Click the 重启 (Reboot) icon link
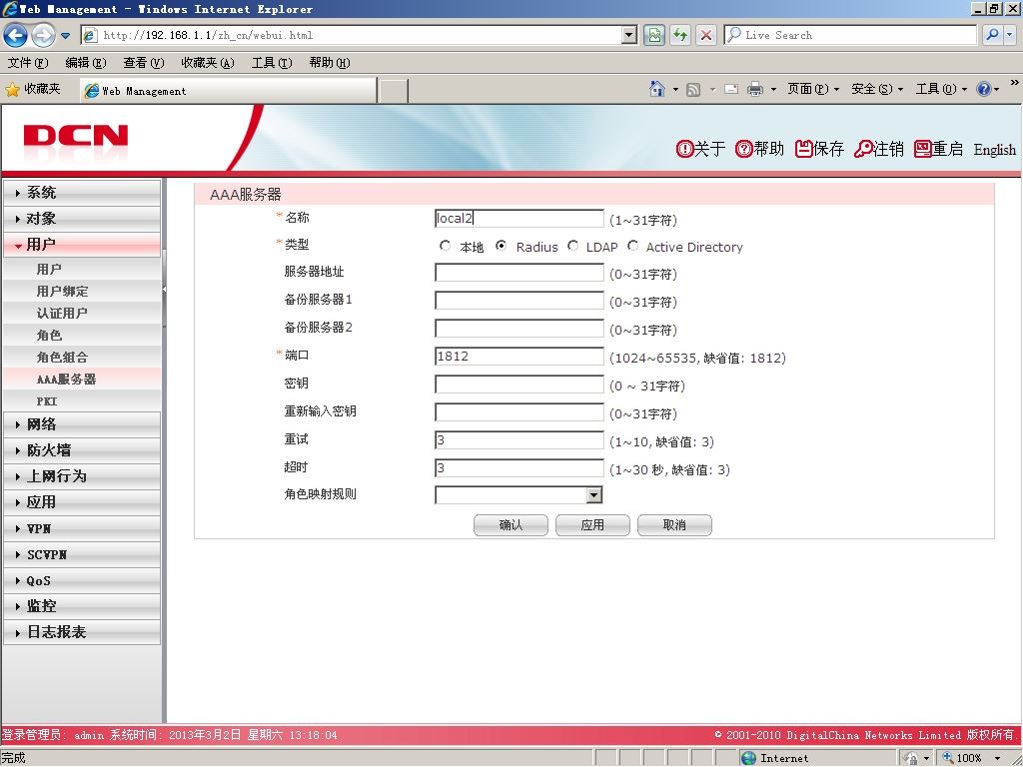Screen dimensions: 1023x767 tap(939, 149)
